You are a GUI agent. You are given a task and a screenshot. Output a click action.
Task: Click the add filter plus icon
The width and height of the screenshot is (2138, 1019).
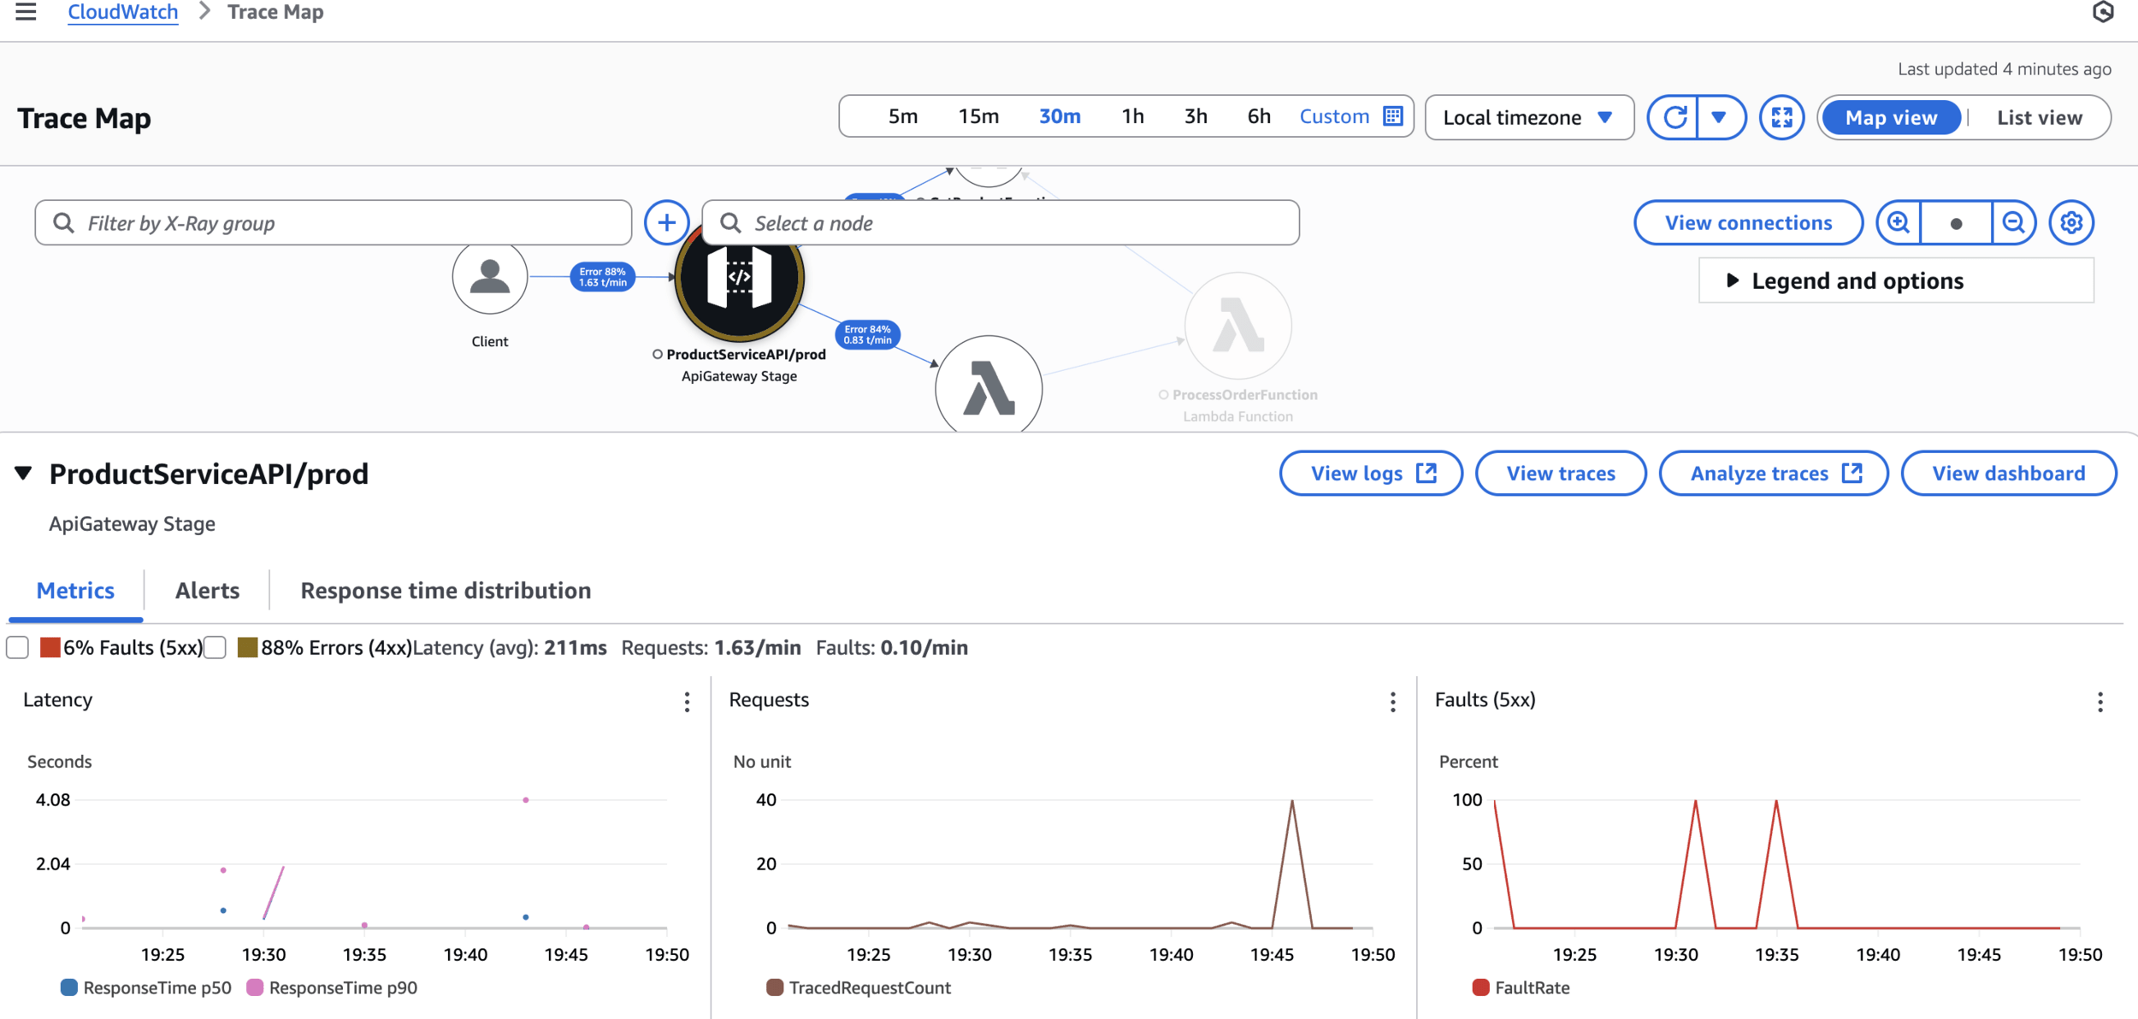pyautogui.click(x=666, y=223)
